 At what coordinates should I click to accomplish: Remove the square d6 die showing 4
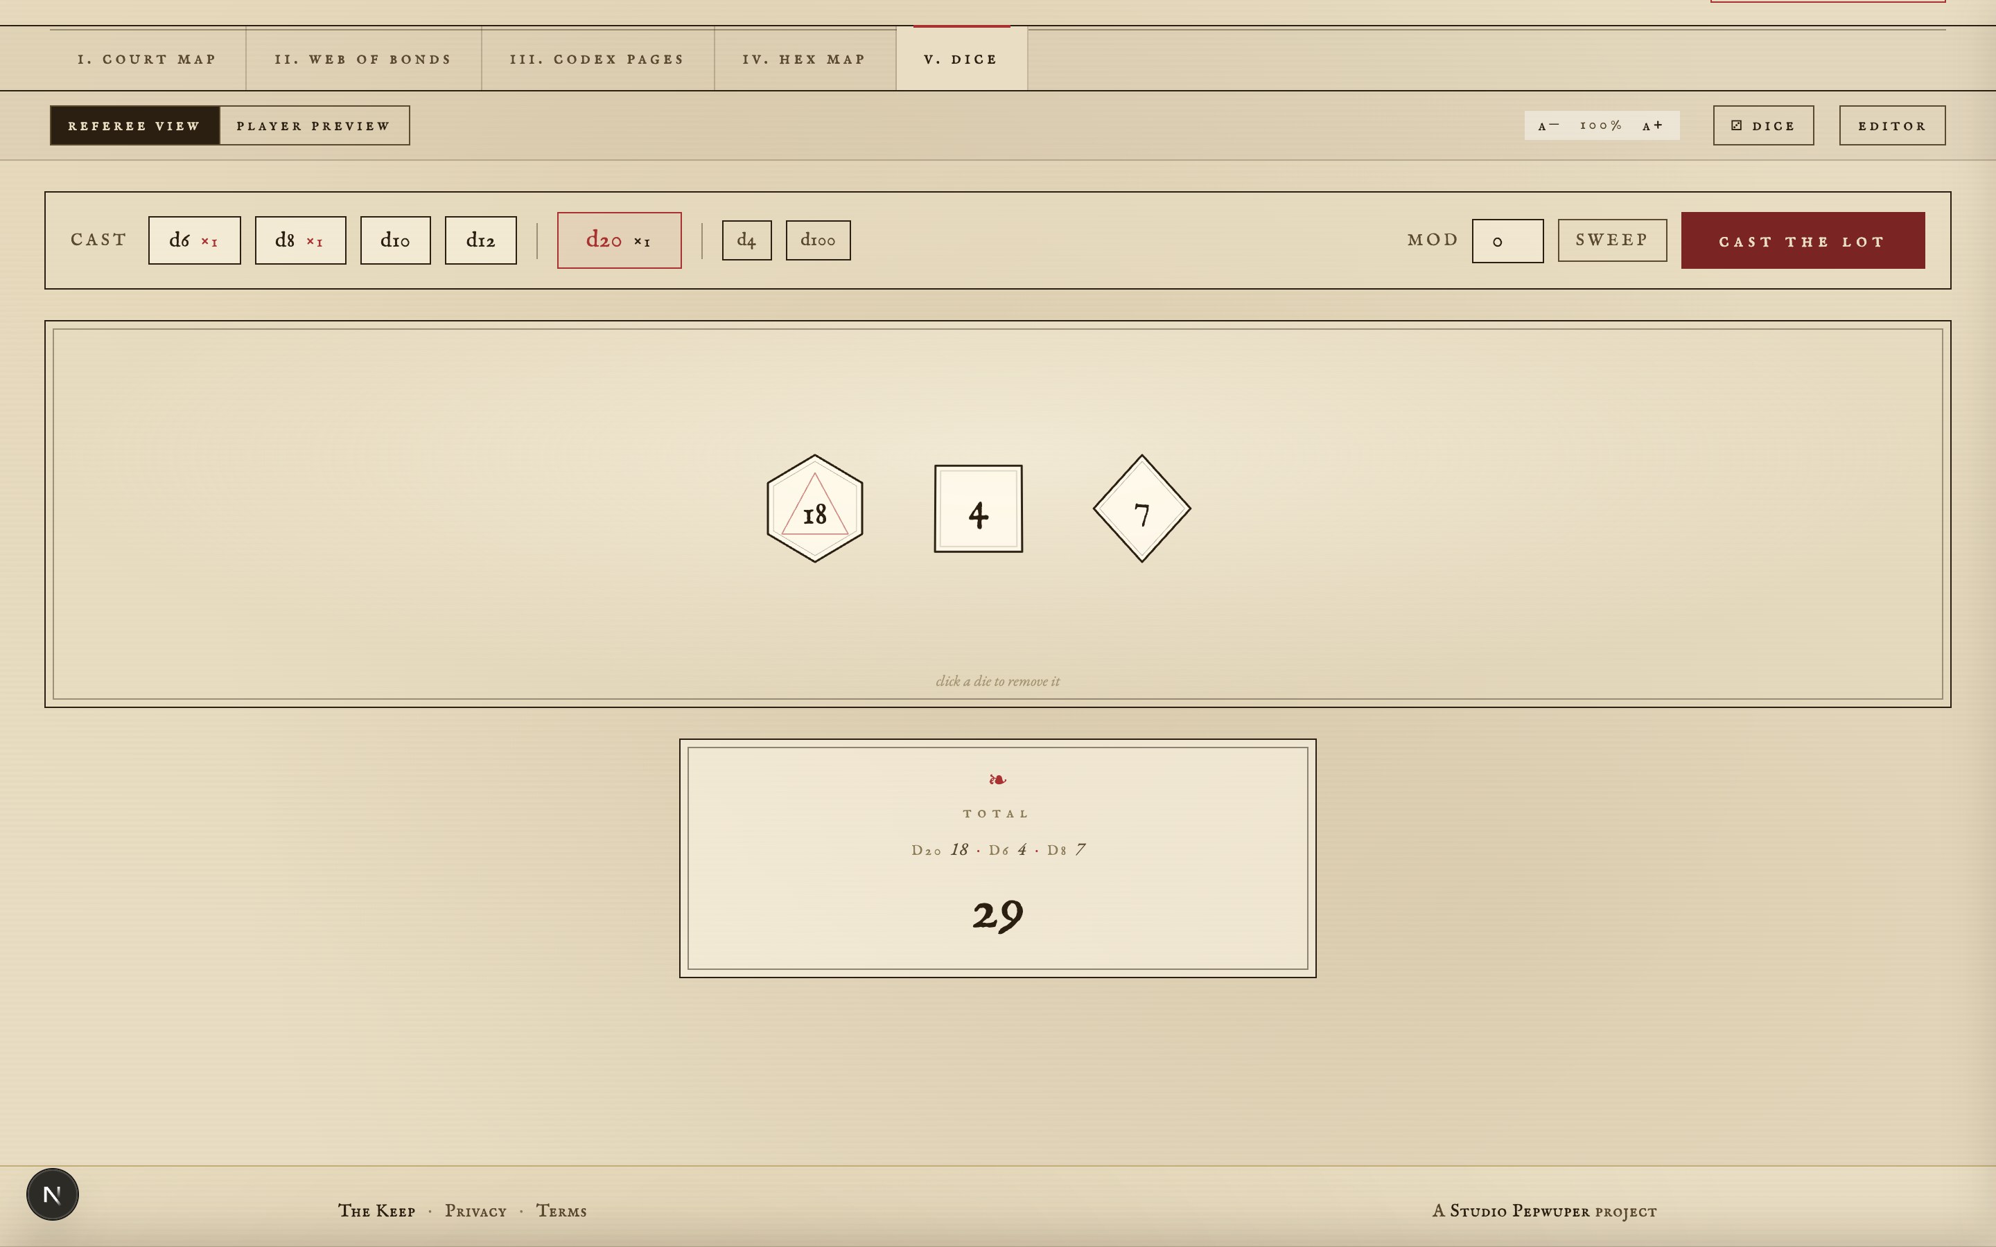point(978,509)
